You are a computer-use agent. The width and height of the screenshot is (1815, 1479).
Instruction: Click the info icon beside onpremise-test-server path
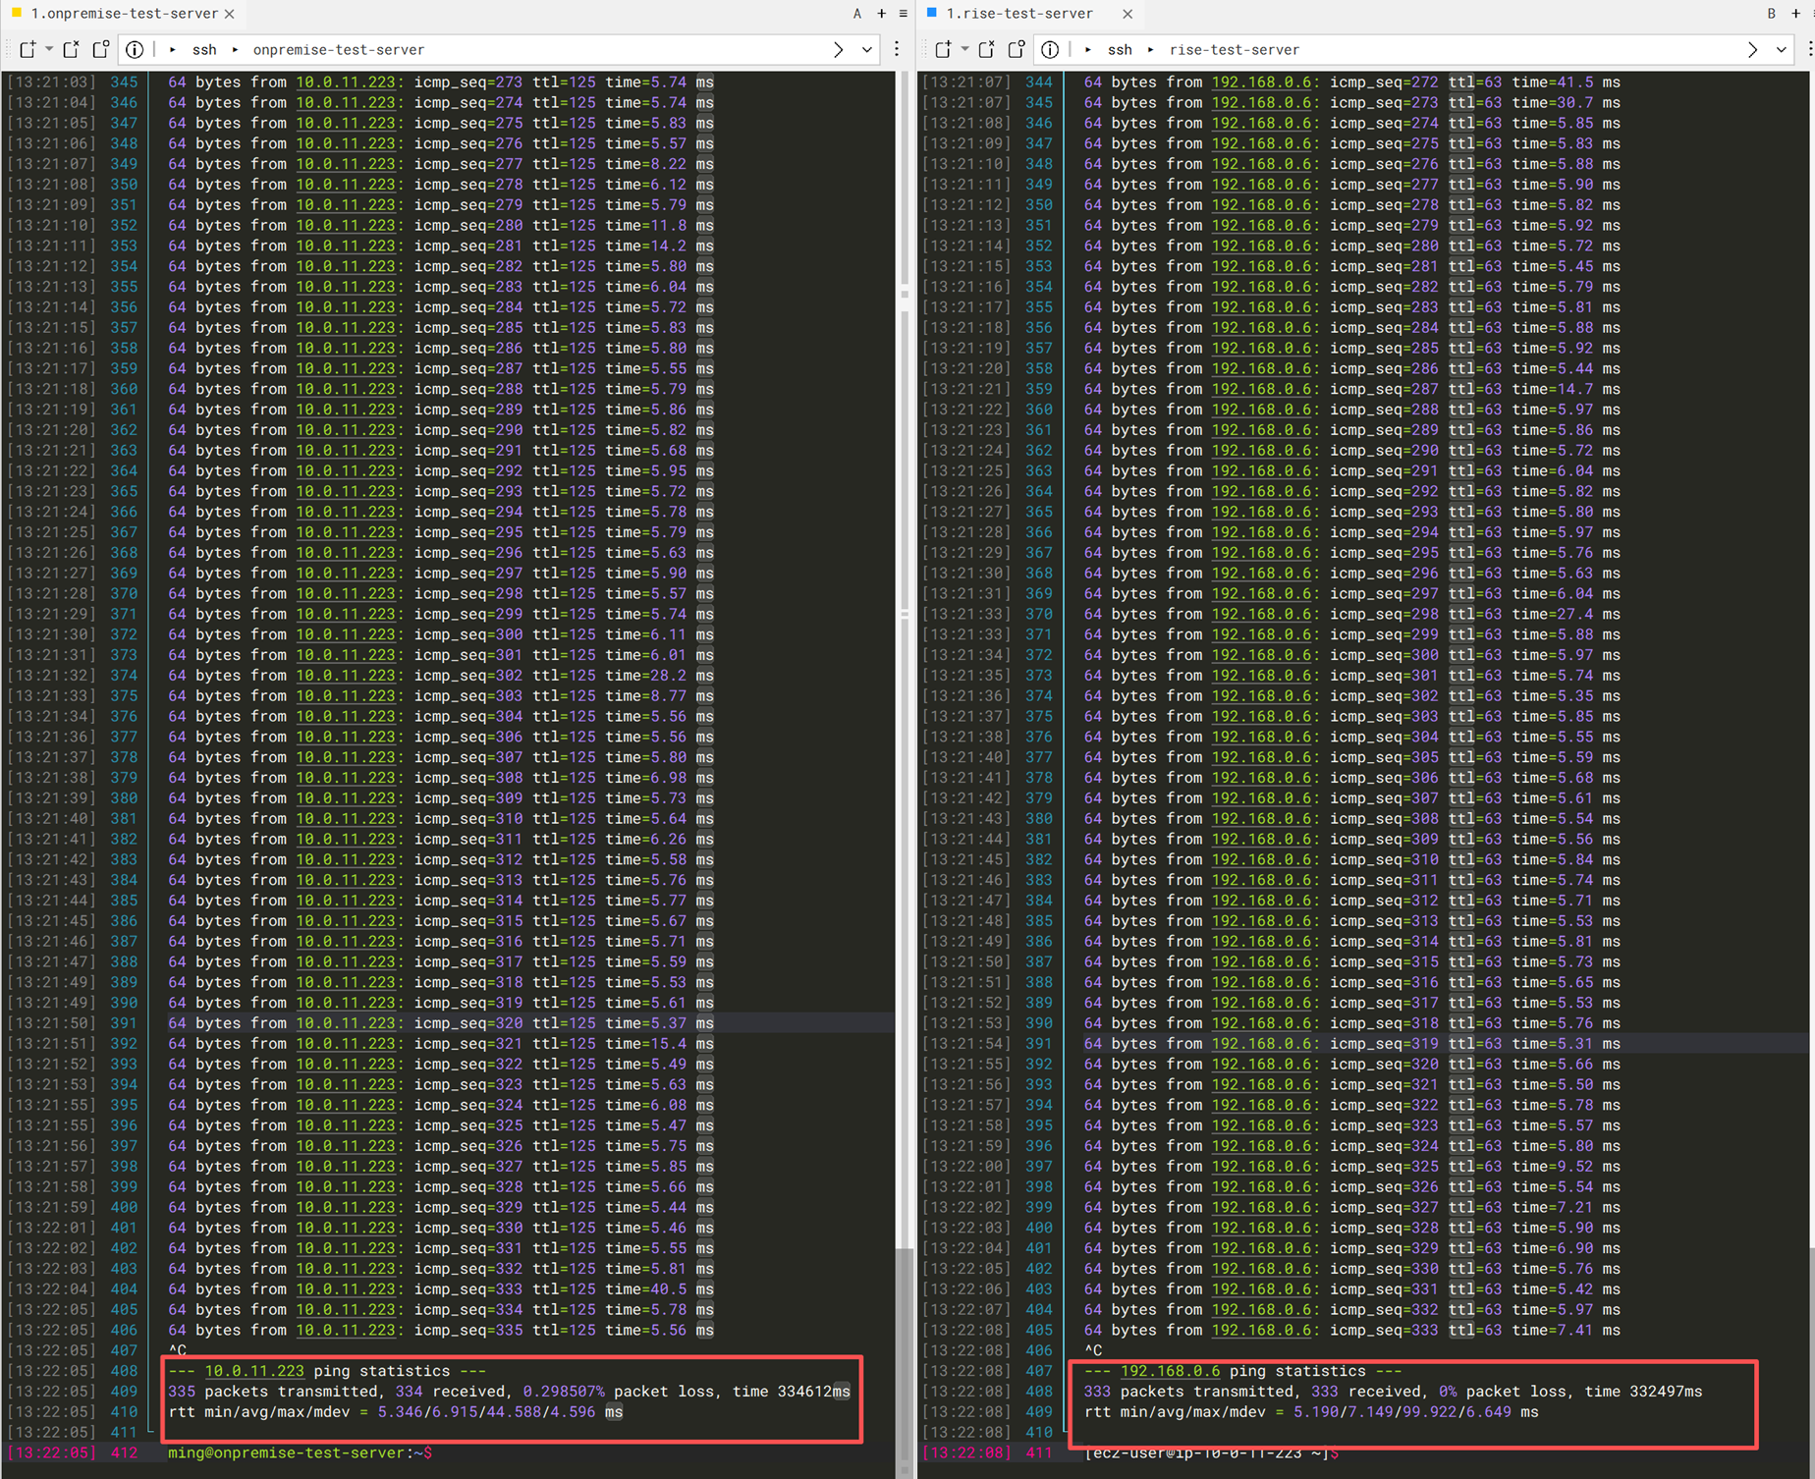pyautogui.click(x=135, y=49)
